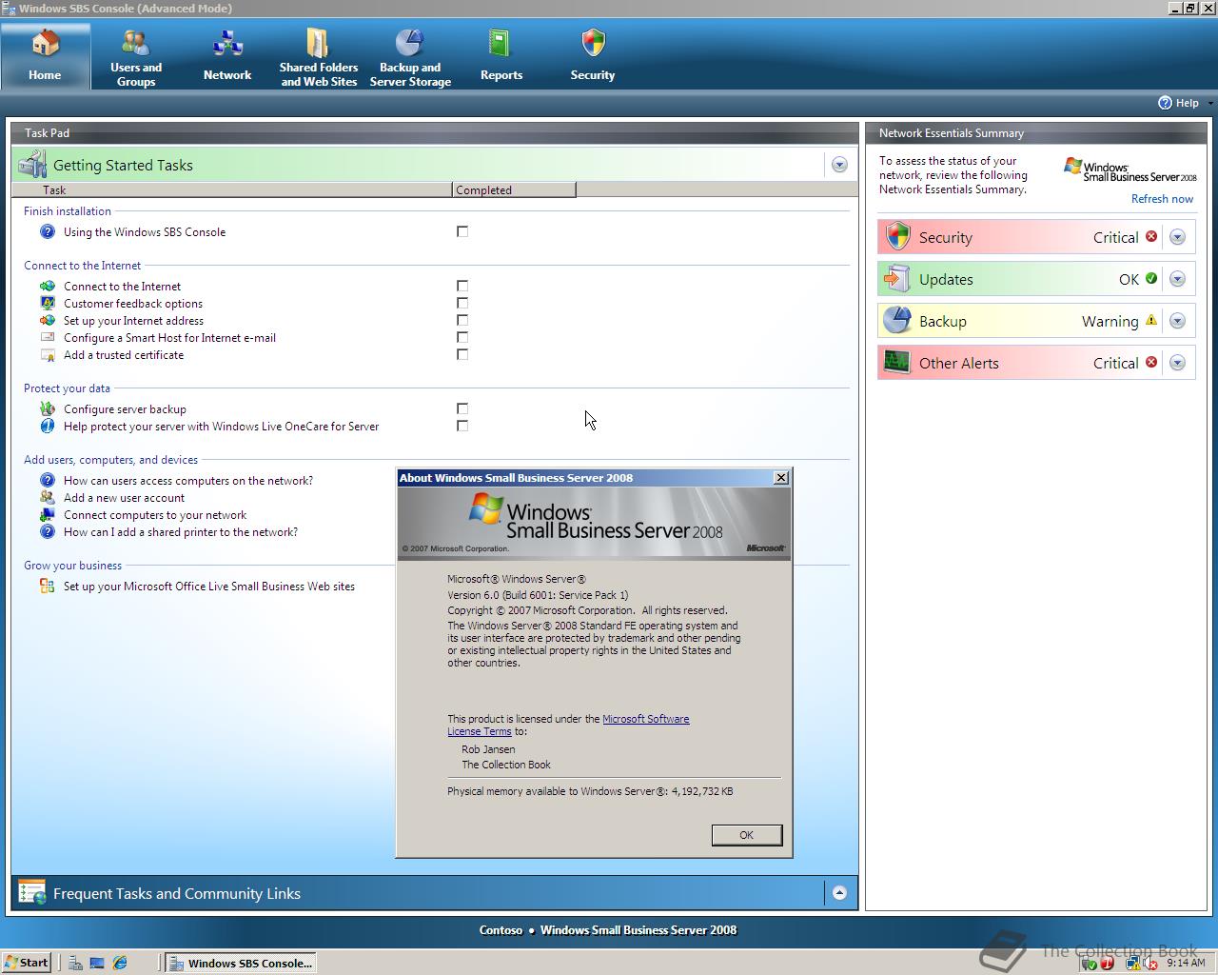Click the Office Live Web sites icon
This screenshot has height=975, width=1218.
click(48, 586)
